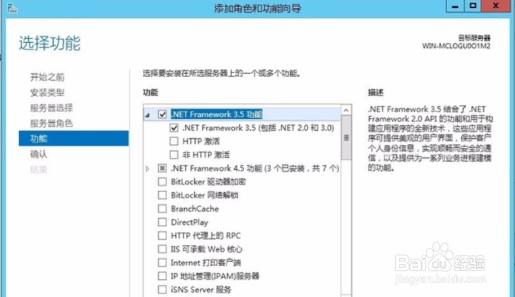Minimize the wizard window
This screenshot has width=515, height=297.
tap(455, 6)
